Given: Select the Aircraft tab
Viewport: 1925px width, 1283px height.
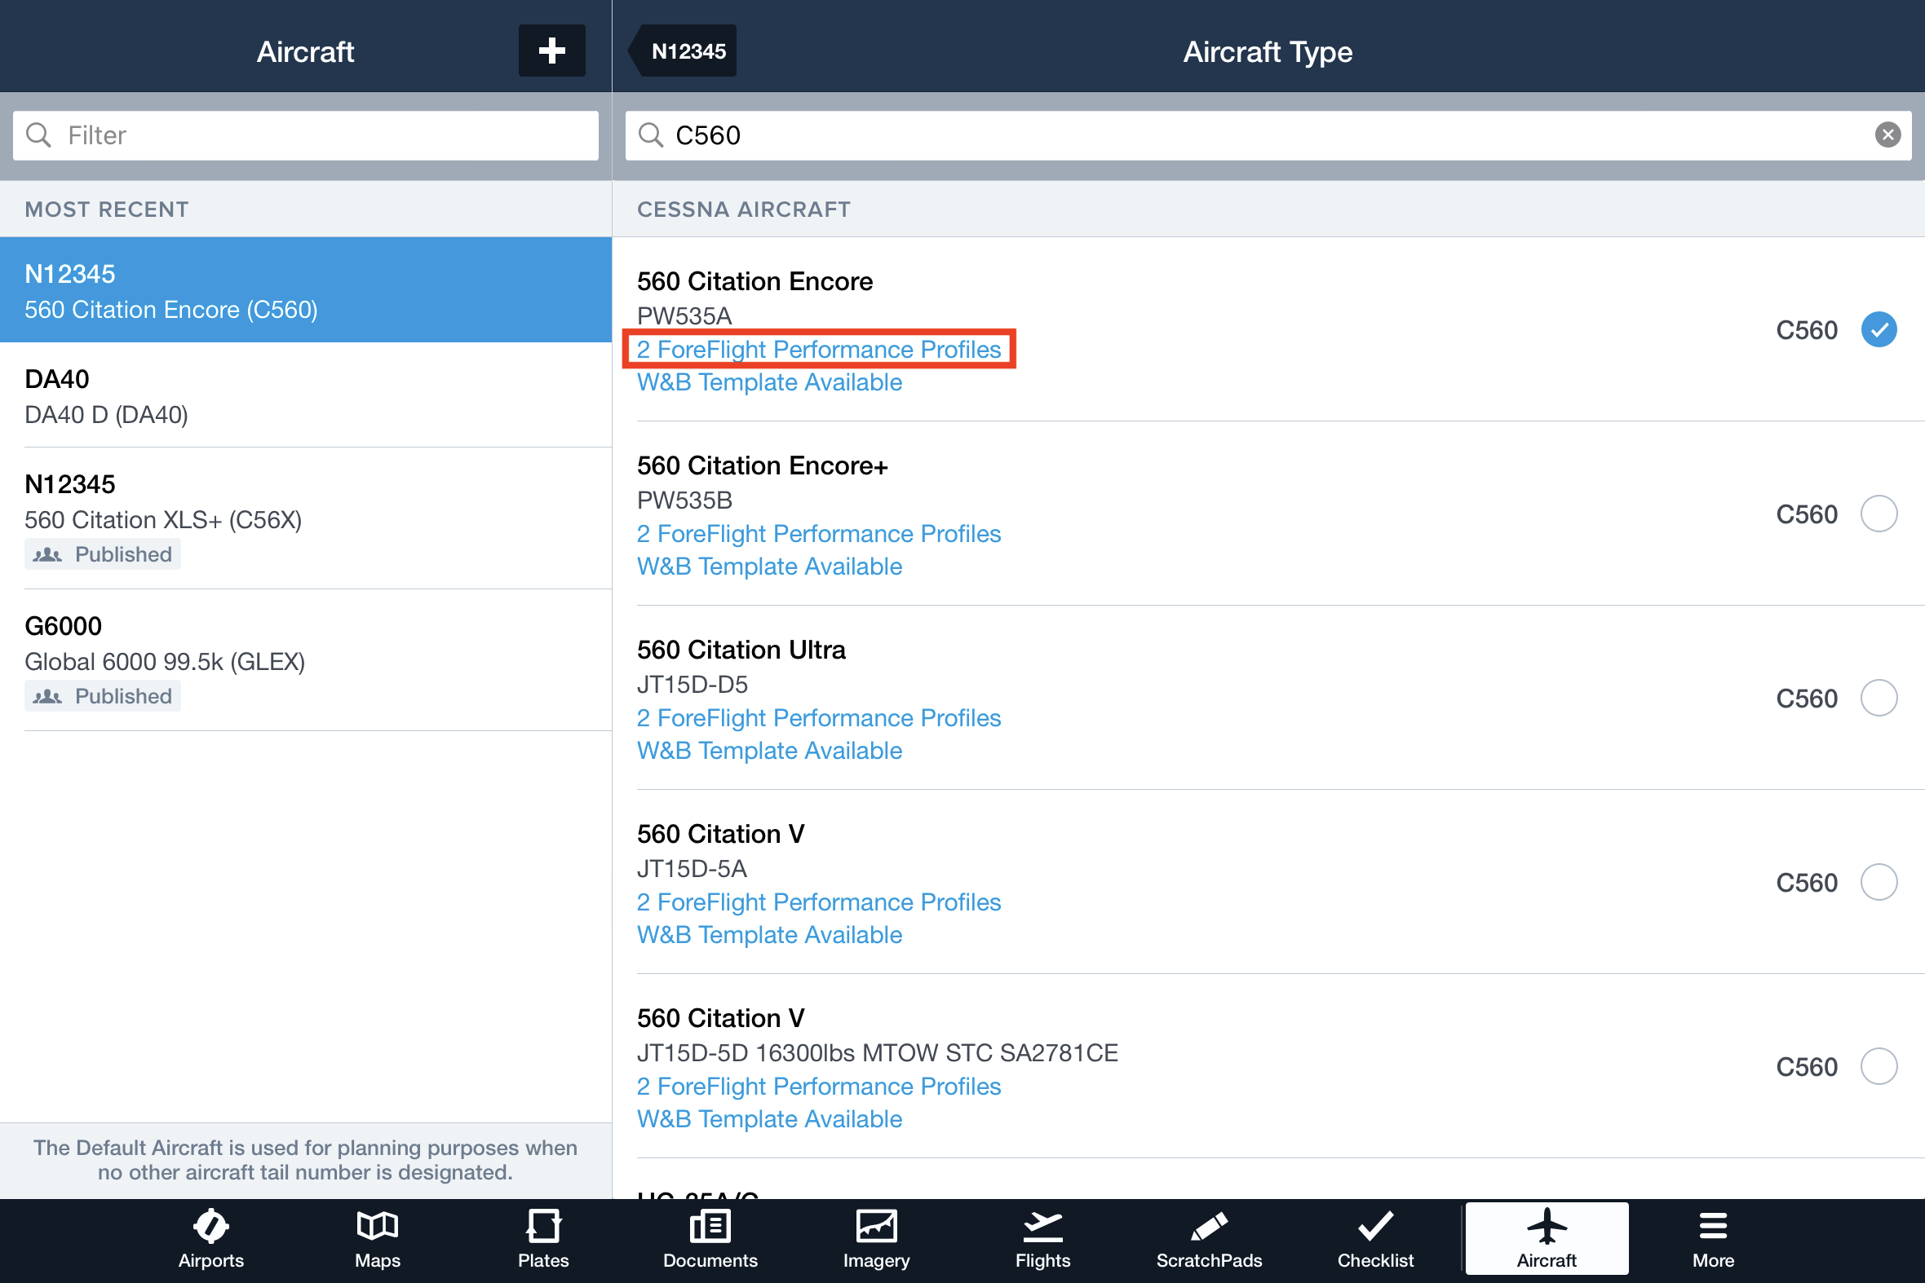Looking at the screenshot, I should (1546, 1238).
